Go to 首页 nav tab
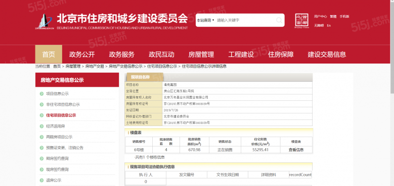The image size is (394, 186). (49, 54)
